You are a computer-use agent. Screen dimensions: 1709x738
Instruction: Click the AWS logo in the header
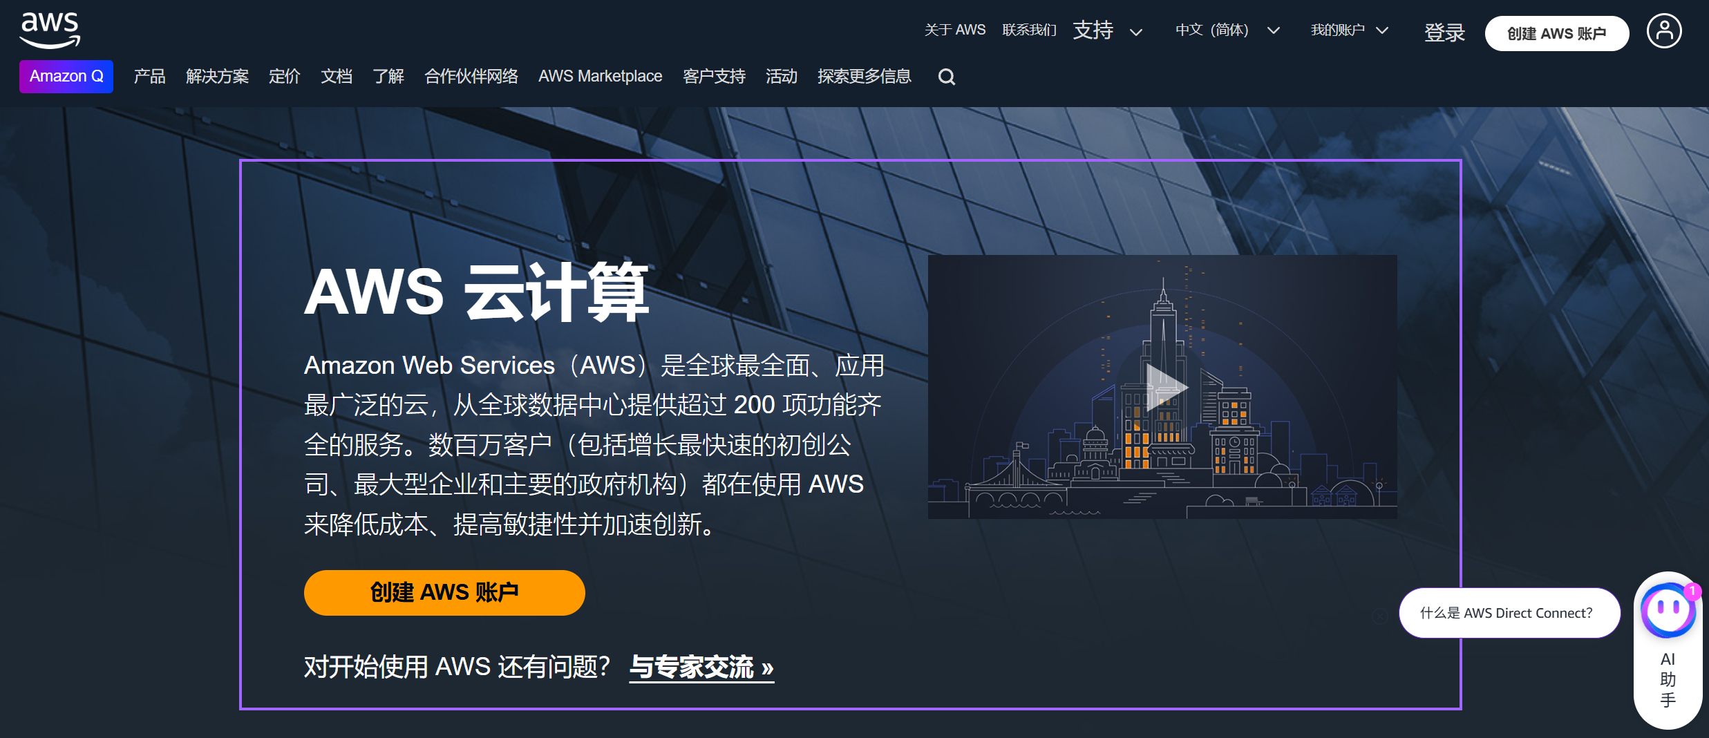point(50,31)
